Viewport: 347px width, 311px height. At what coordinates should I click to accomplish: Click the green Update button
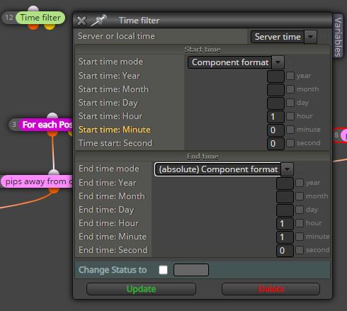(x=141, y=289)
